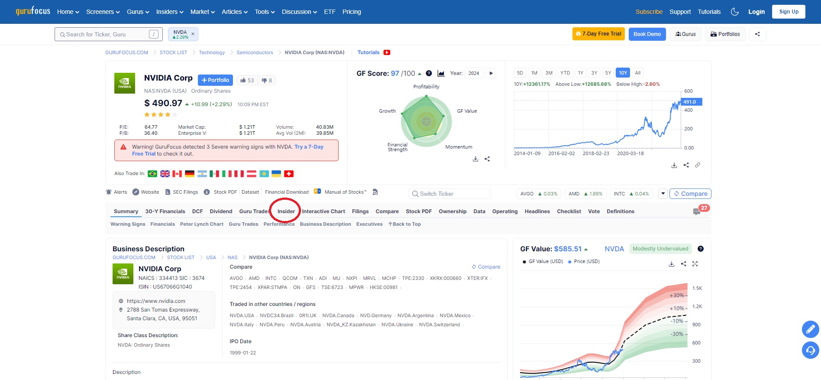
Task: Thumbs down NVIDIA with 8 votes
Action: point(267,80)
